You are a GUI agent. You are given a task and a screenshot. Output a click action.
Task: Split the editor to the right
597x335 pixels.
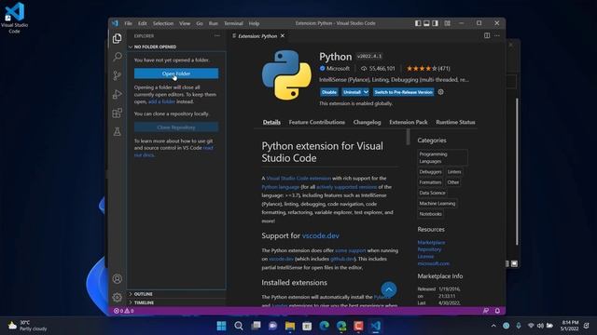pos(487,35)
